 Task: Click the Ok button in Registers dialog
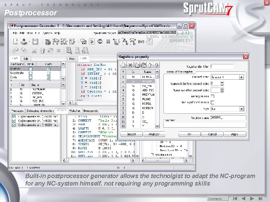pyautogui.click(x=190, y=134)
